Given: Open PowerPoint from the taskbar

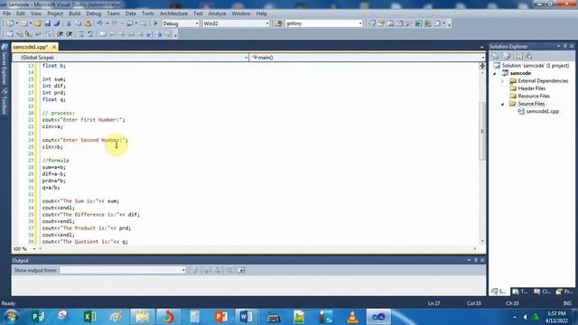Looking at the screenshot, I should tap(220, 317).
